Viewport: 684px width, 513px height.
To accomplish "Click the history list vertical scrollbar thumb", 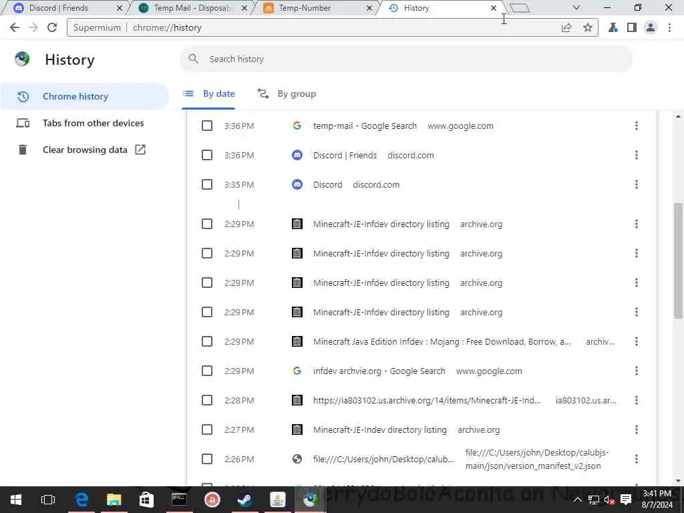I will click(x=678, y=261).
